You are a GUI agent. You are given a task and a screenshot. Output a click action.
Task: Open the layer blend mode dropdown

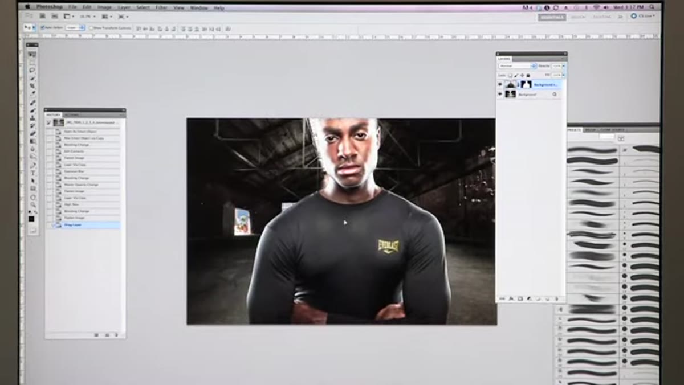pyautogui.click(x=518, y=66)
